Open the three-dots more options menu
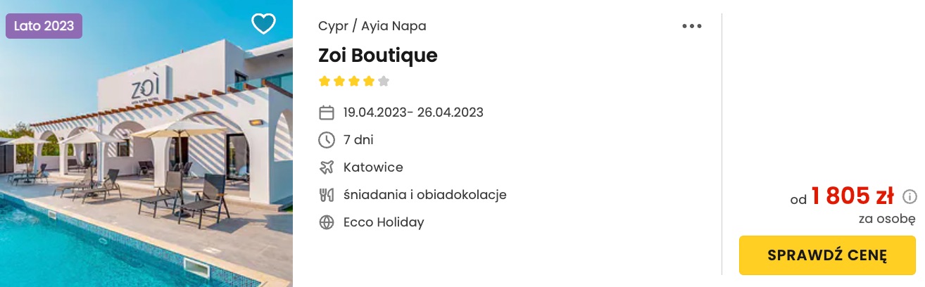 692,27
